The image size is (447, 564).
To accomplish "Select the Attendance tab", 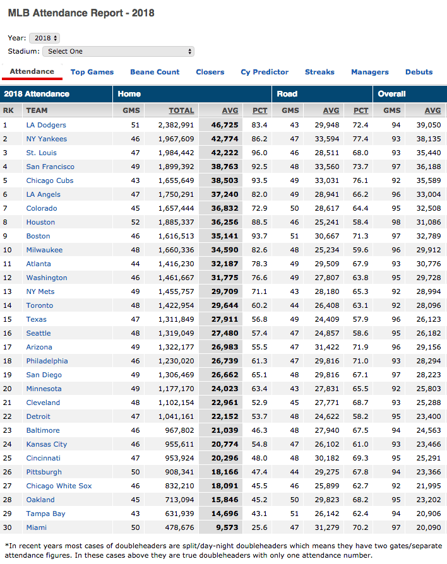I will coord(32,71).
